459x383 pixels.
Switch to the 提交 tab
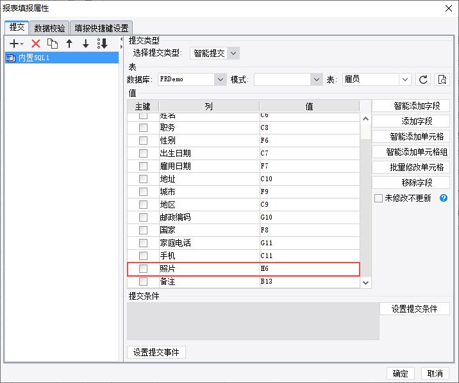click(17, 28)
